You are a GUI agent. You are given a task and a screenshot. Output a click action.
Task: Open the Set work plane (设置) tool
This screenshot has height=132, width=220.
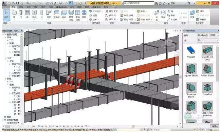(192, 14)
